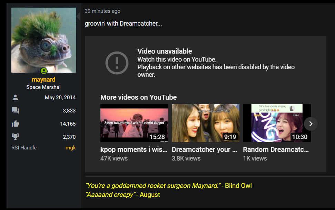Viewport: 335px width, 210px height.
Task: Open the mgk RSI Handle link
Action: click(70, 148)
